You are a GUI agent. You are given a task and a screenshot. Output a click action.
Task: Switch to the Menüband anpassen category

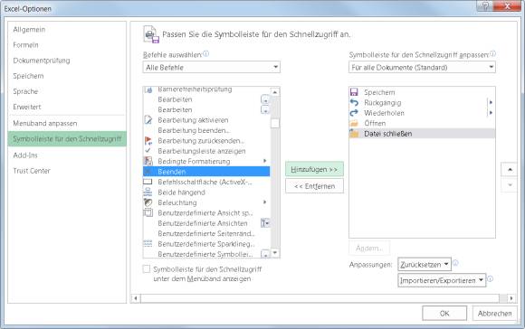45,123
